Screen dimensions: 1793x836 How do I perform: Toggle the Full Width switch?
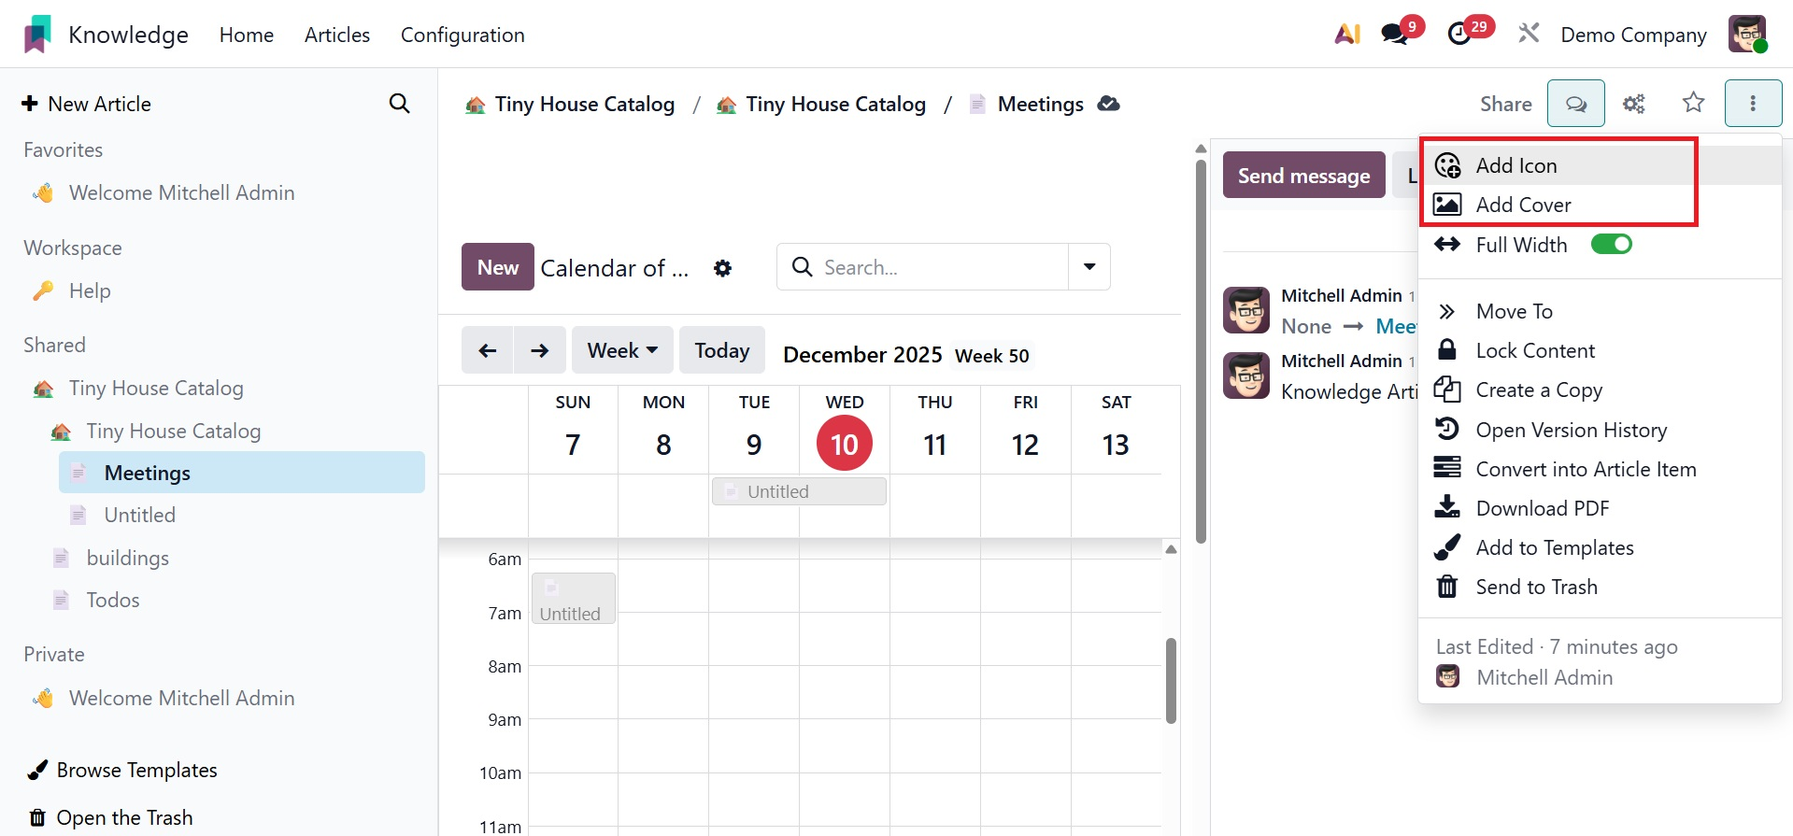click(x=1611, y=245)
